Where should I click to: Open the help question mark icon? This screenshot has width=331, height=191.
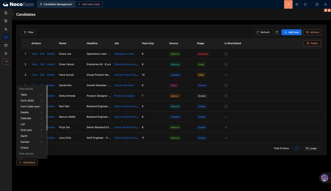pos(317,4)
